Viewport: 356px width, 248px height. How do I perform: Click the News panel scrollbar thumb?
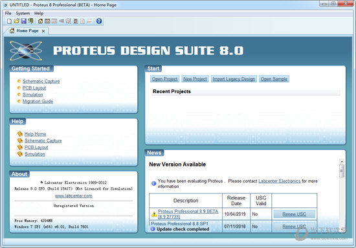[342, 171]
